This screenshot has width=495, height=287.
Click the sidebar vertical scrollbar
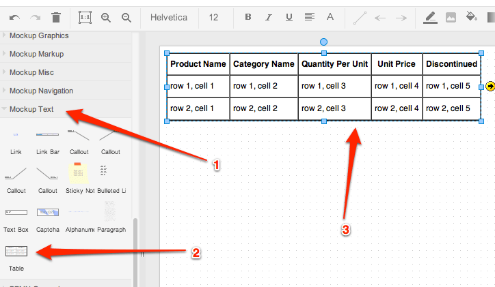tap(135, 252)
